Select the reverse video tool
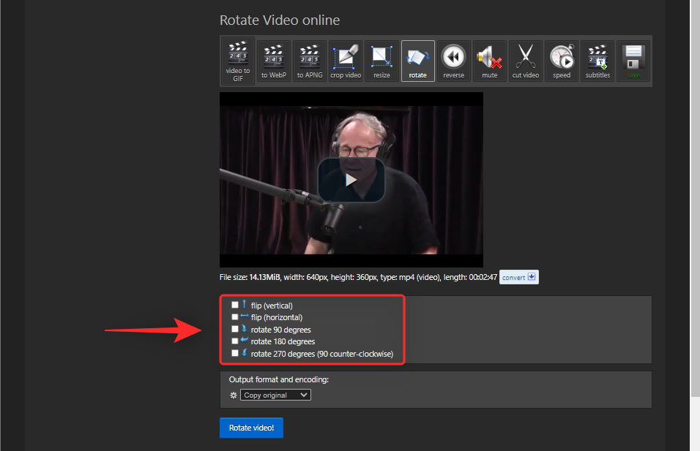 [453, 61]
